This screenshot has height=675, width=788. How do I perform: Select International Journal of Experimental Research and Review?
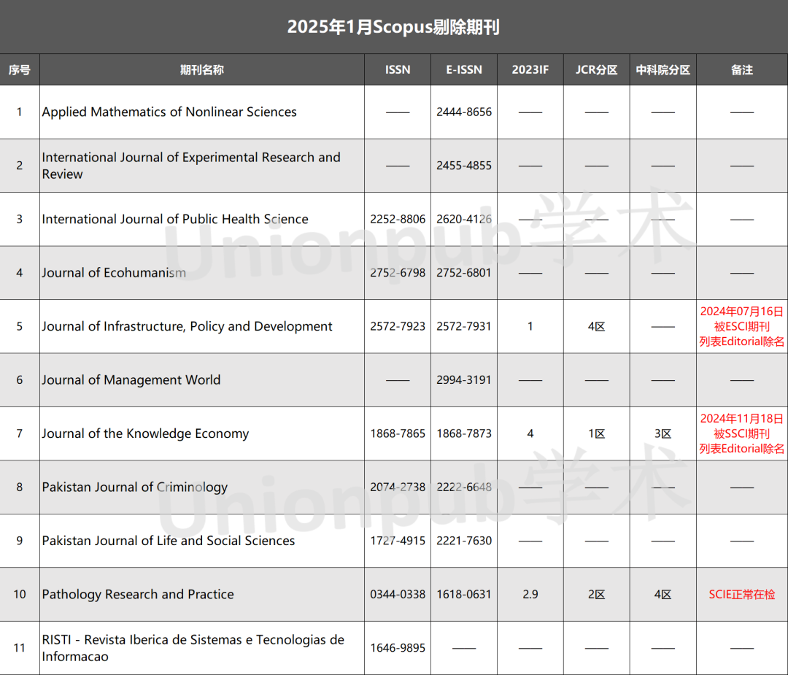coord(202,166)
